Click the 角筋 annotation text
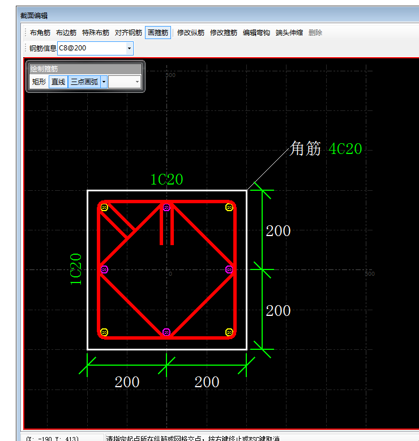419x441 pixels. tap(305, 148)
